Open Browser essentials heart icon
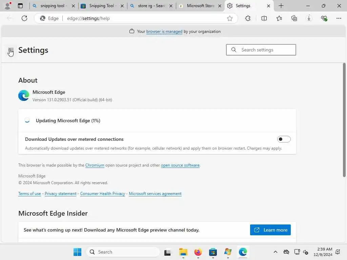347x260 pixels. click(x=324, y=18)
